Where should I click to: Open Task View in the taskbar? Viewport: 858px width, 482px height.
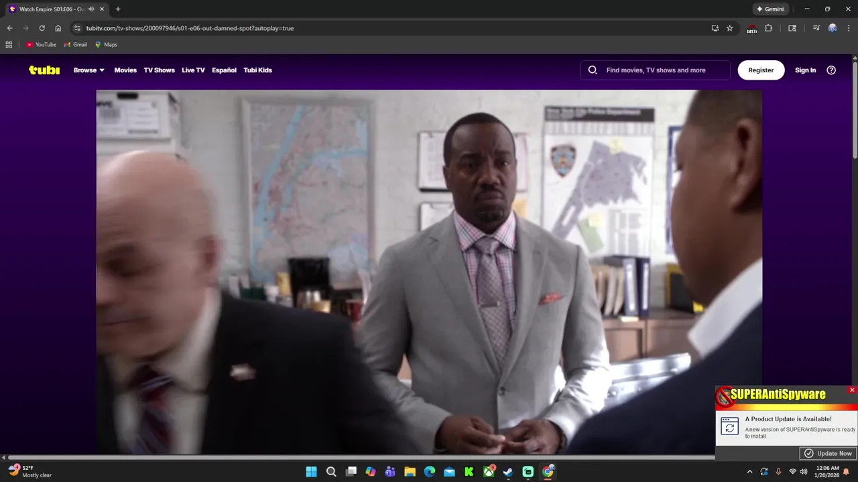coord(351,472)
